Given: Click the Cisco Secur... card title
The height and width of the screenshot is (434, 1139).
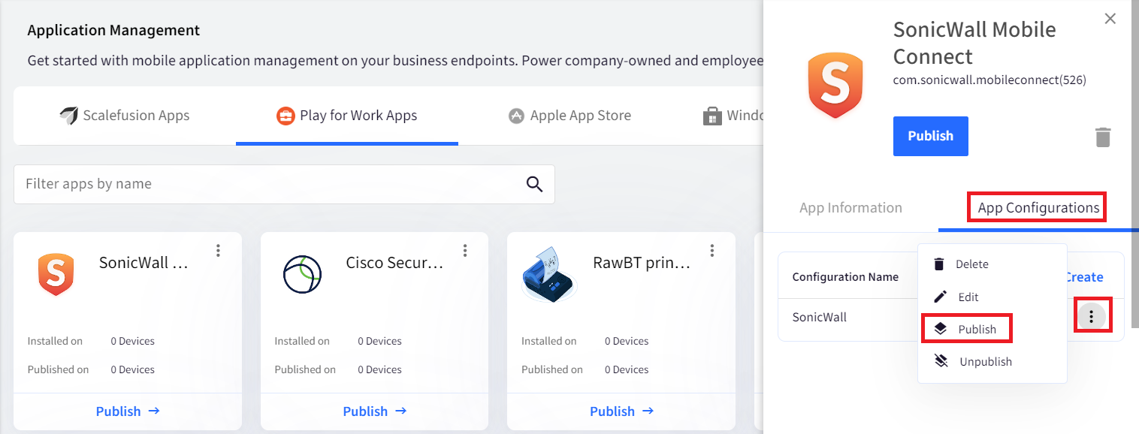Looking at the screenshot, I should [394, 263].
